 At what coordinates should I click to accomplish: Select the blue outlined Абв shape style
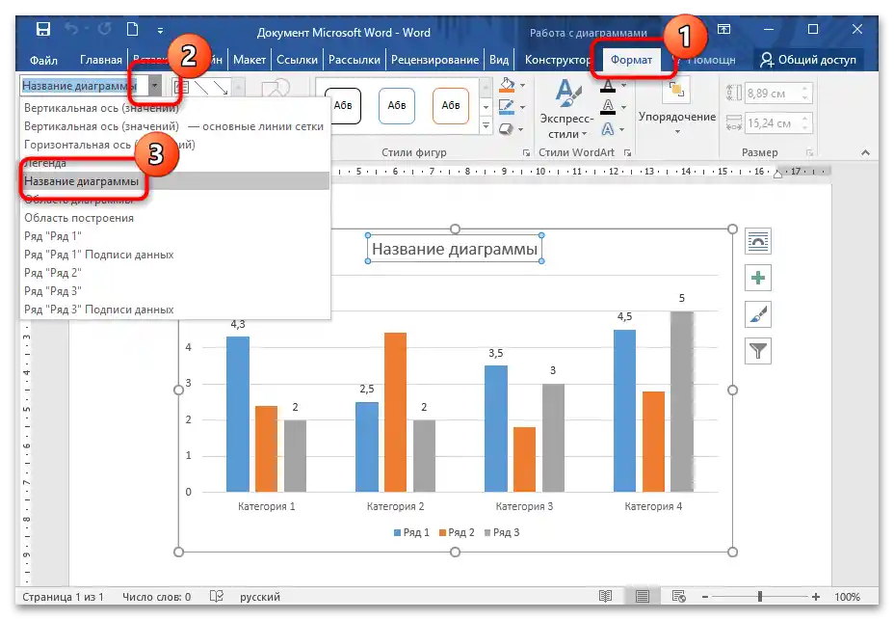(x=397, y=106)
